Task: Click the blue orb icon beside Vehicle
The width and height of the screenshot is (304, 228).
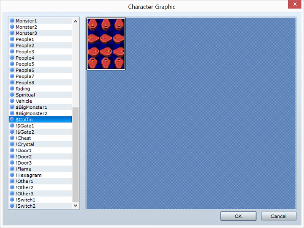Action: click(x=12, y=101)
